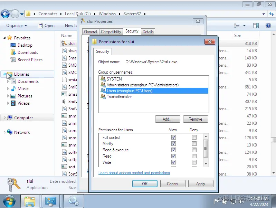276x208 pixels.
Task: Click the Name column header
Action: tap(67, 36)
